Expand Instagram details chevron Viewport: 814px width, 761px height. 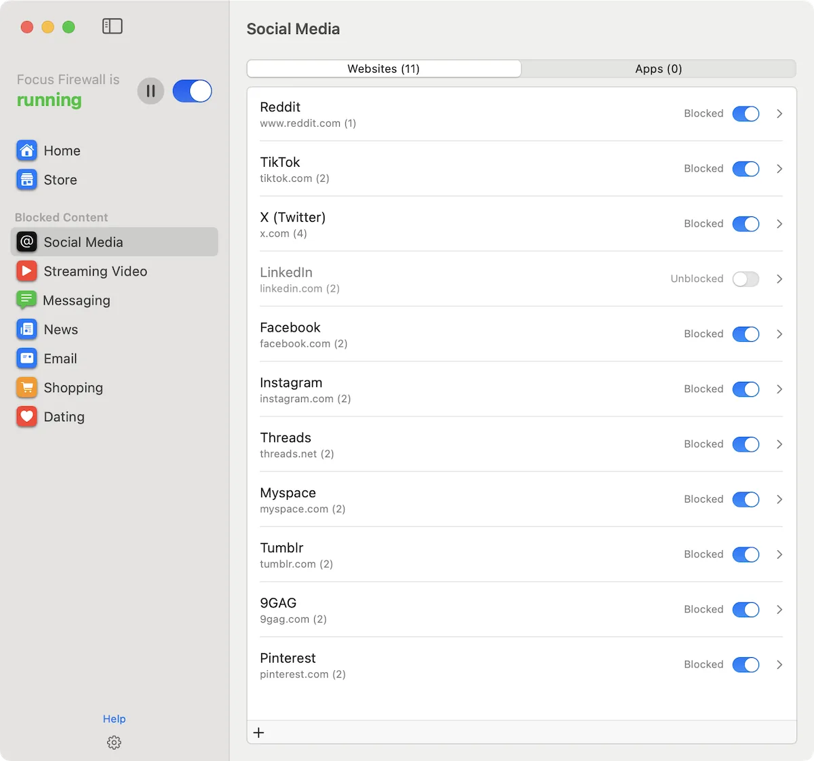779,389
